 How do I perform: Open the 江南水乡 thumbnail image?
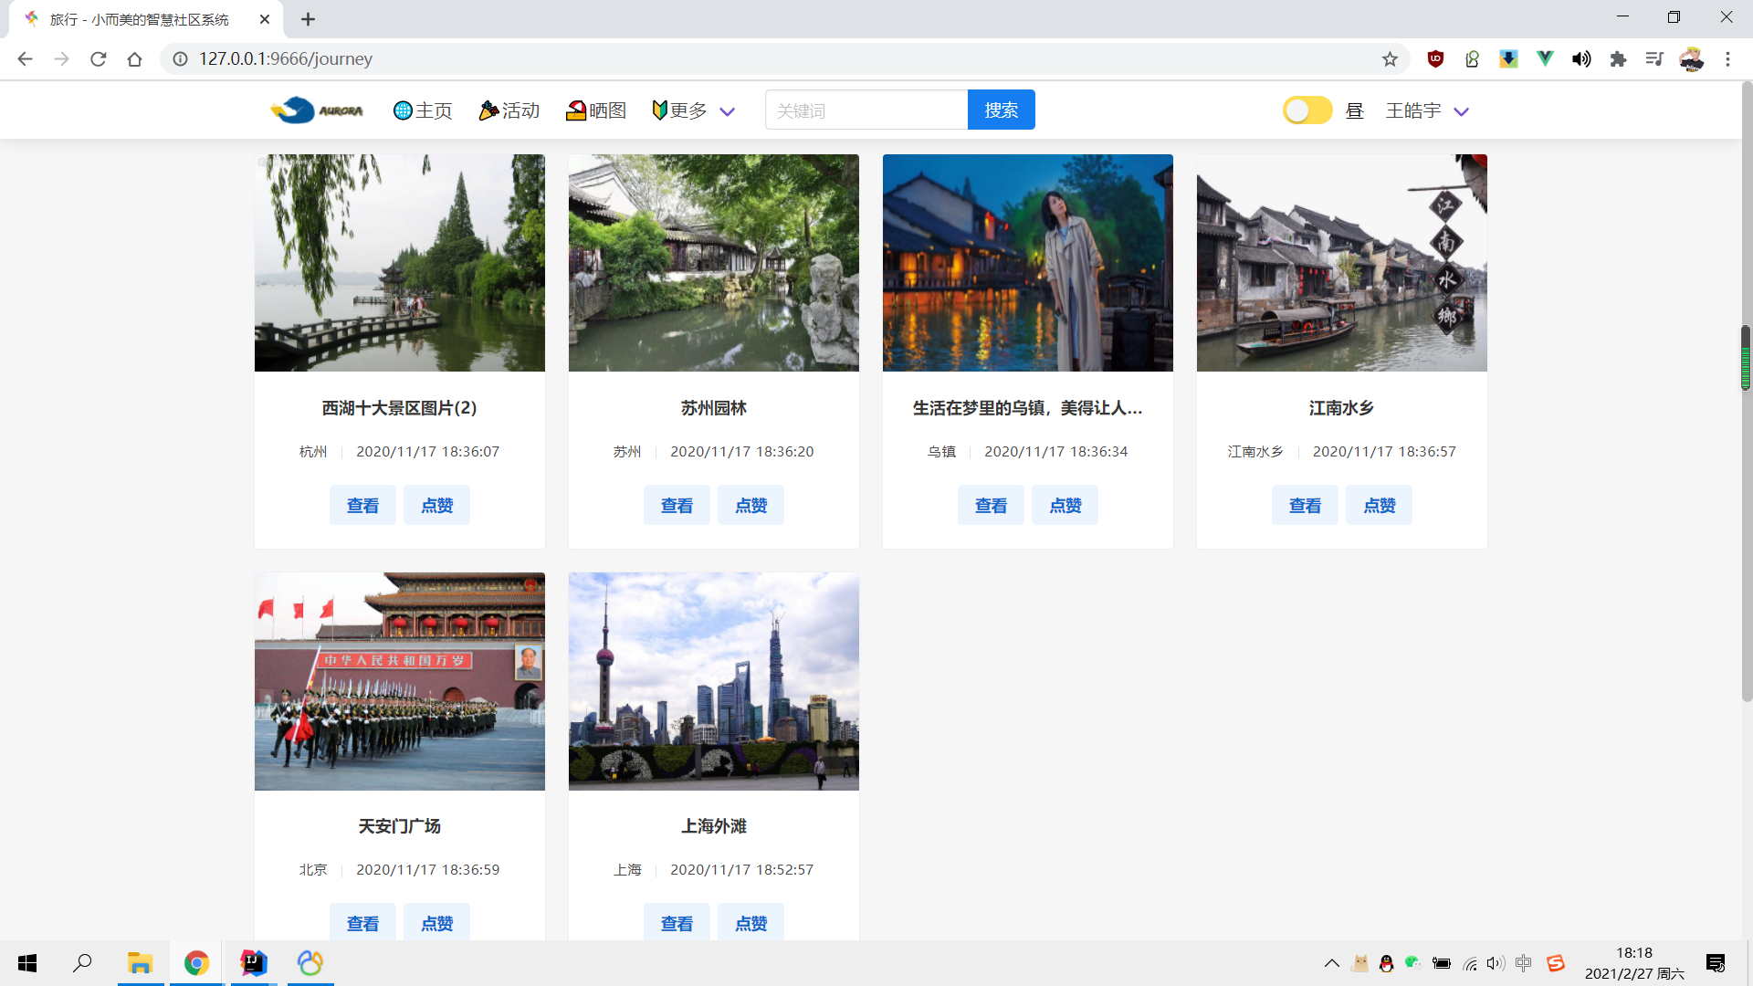click(x=1341, y=263)
